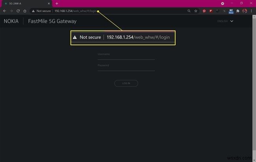Click the extension badge labeled New
256x162 pixels.
click(231, 11)
